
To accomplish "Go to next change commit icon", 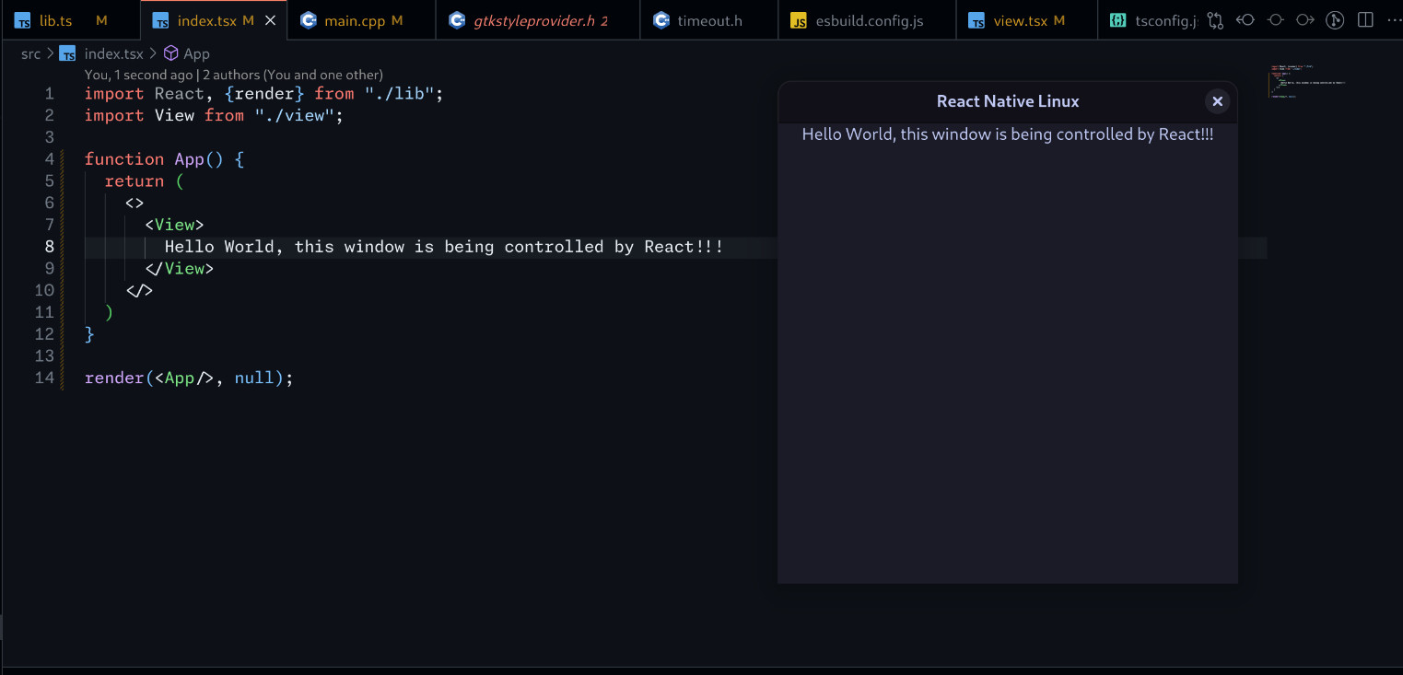I will (x=1304, y=19).
